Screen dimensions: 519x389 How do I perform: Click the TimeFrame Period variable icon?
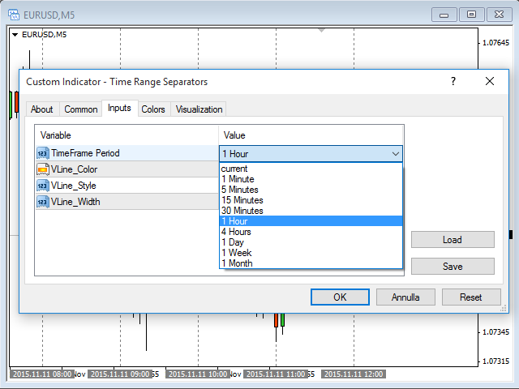42,153
